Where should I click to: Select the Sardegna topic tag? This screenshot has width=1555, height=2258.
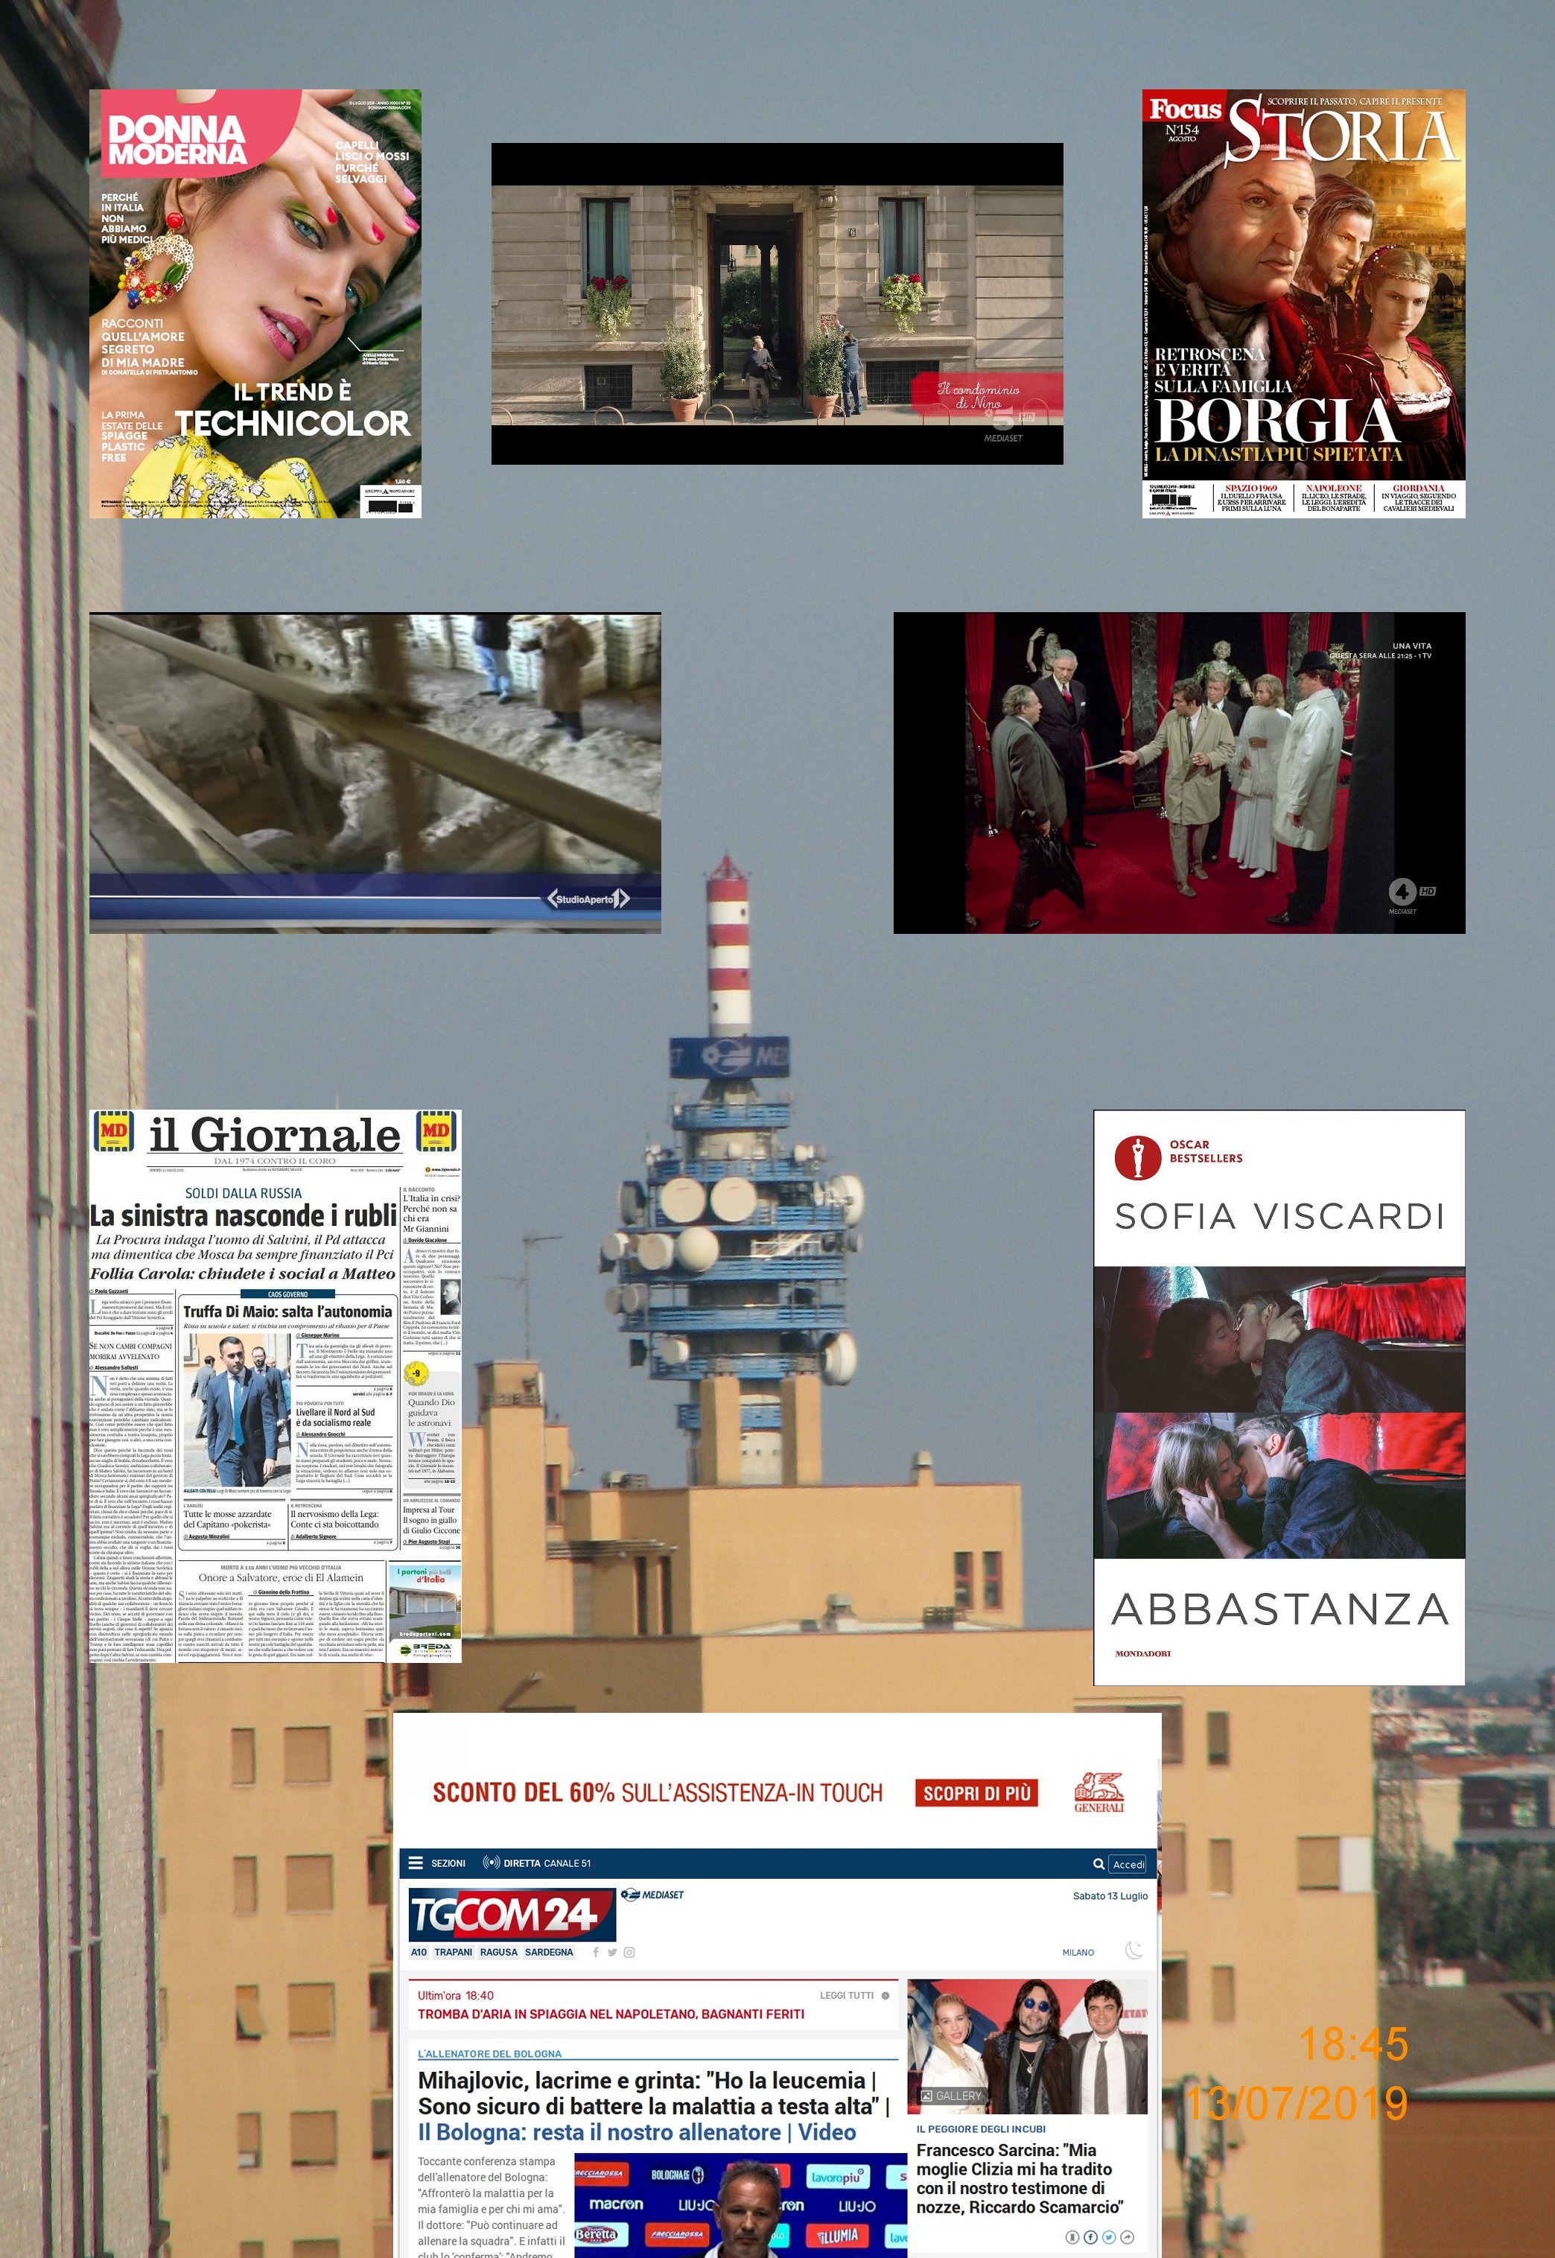[x=549, y=1952]
